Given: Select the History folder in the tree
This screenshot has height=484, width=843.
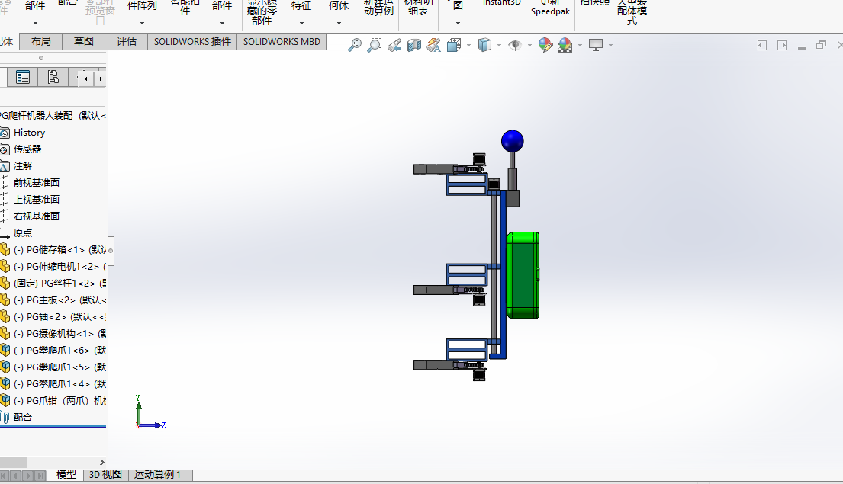Looking at the screenshot, I should [29, 132].
